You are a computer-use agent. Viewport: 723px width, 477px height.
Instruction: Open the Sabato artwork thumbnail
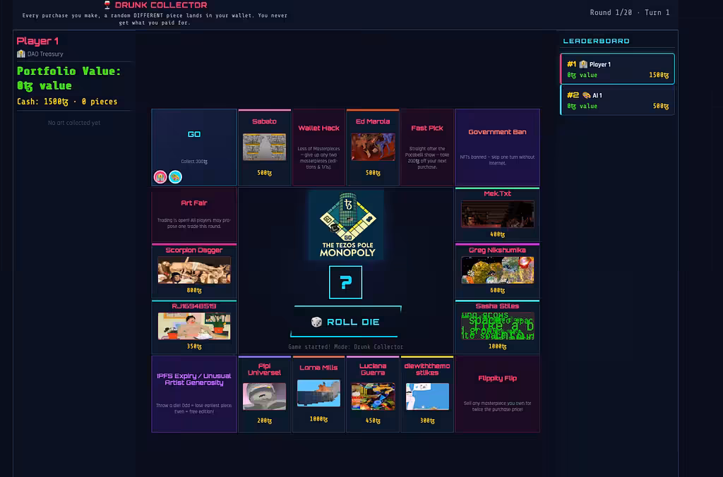(264, 147)
